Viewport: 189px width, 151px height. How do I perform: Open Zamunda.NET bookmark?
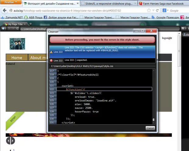click(12, 17)
